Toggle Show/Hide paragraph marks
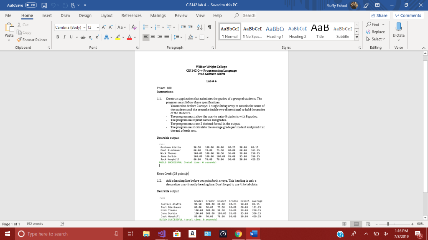The height and width of the screenshot is (240, 428). 209,27
